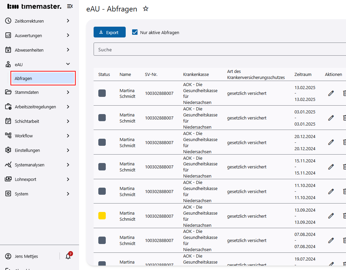346x270 pixels.
Task: Select Abfragen in the eAU submenu
Action: tap(43, 78)
